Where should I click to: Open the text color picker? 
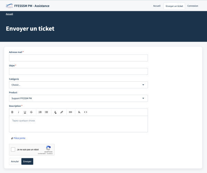pyautogui.click(x=55, y=112)
